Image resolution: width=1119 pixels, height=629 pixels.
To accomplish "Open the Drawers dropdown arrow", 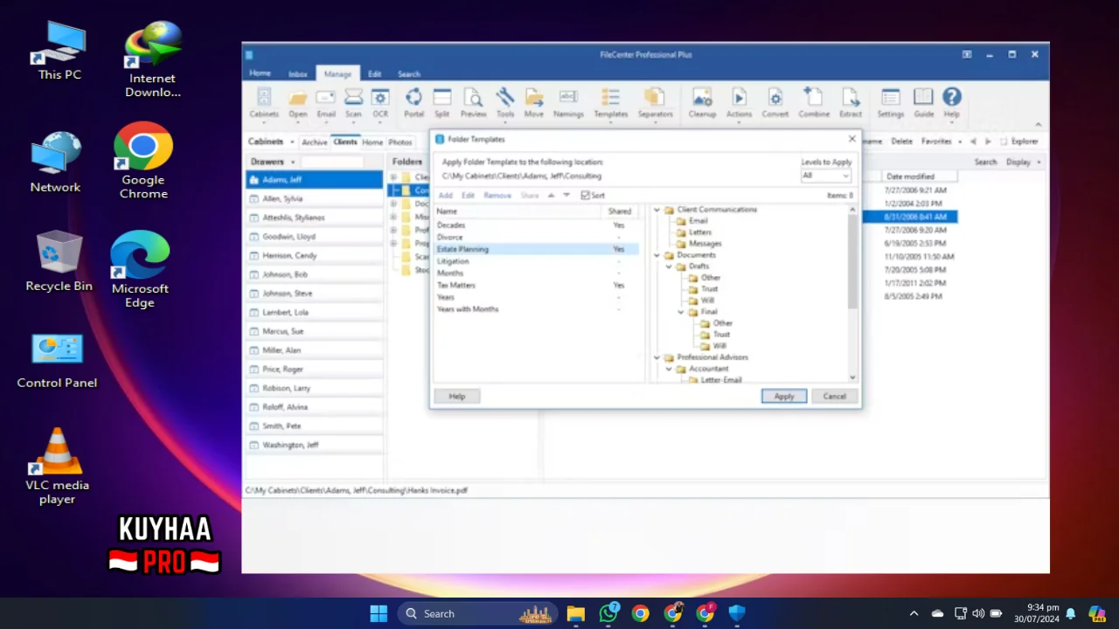I will pyautogui.click(x=293, y=162).
